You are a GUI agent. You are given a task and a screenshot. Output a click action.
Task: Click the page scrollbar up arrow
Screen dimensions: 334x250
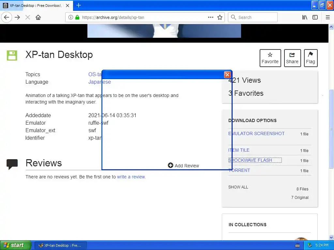[331, 27]
